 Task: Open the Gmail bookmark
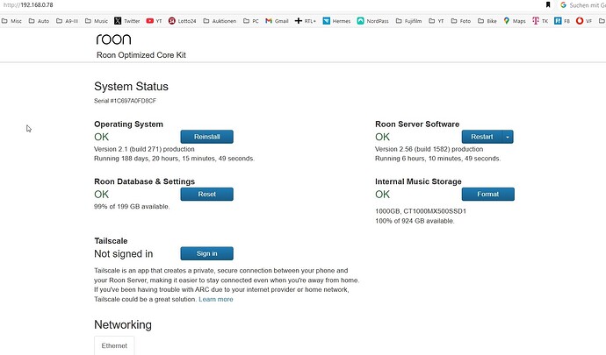(x=277, y=20)
